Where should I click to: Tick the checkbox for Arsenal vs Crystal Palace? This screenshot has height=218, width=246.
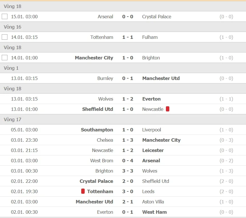point(5,16)
